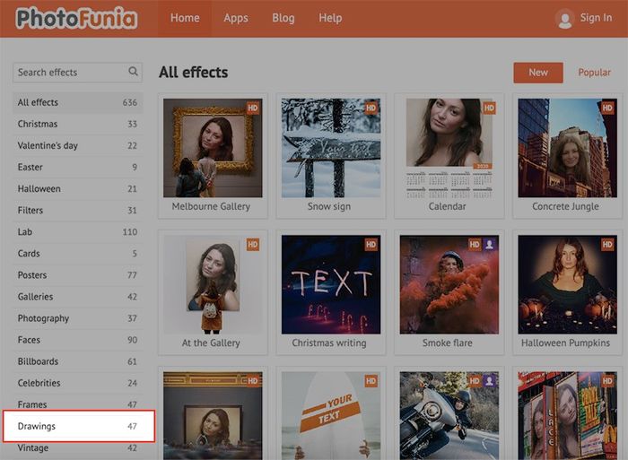Open the Faces category
Image resolution: width=628 pixels, height=460 pixels.
(78, 341)
